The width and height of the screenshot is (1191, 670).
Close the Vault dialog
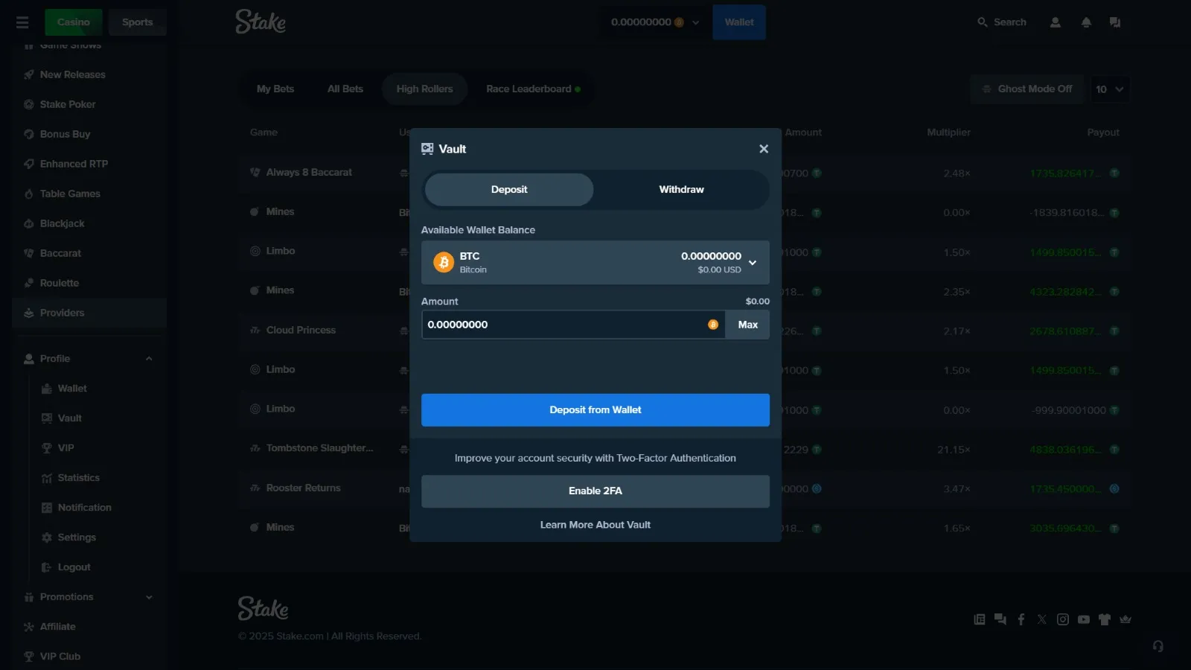pyautogui.click(x=763, y=149)
